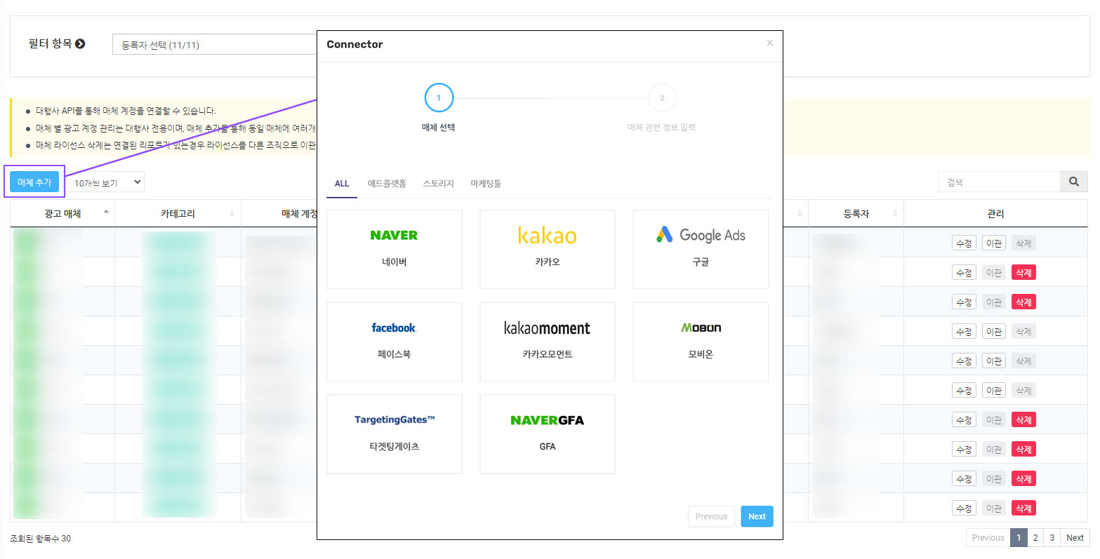
Task: Click the 대행사 API notice line
Action: pyautogui.click(x=126, y=111)
